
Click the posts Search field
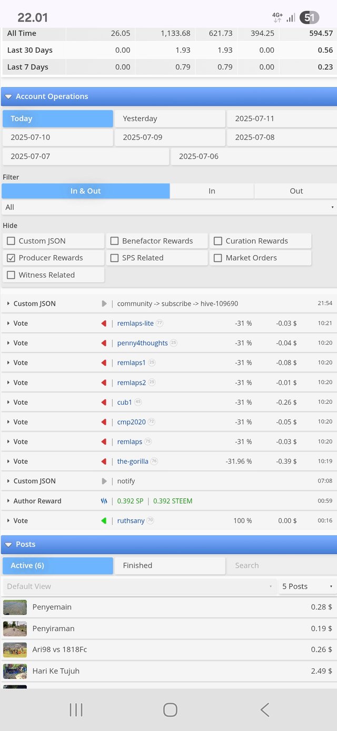(x=281, y=566)
